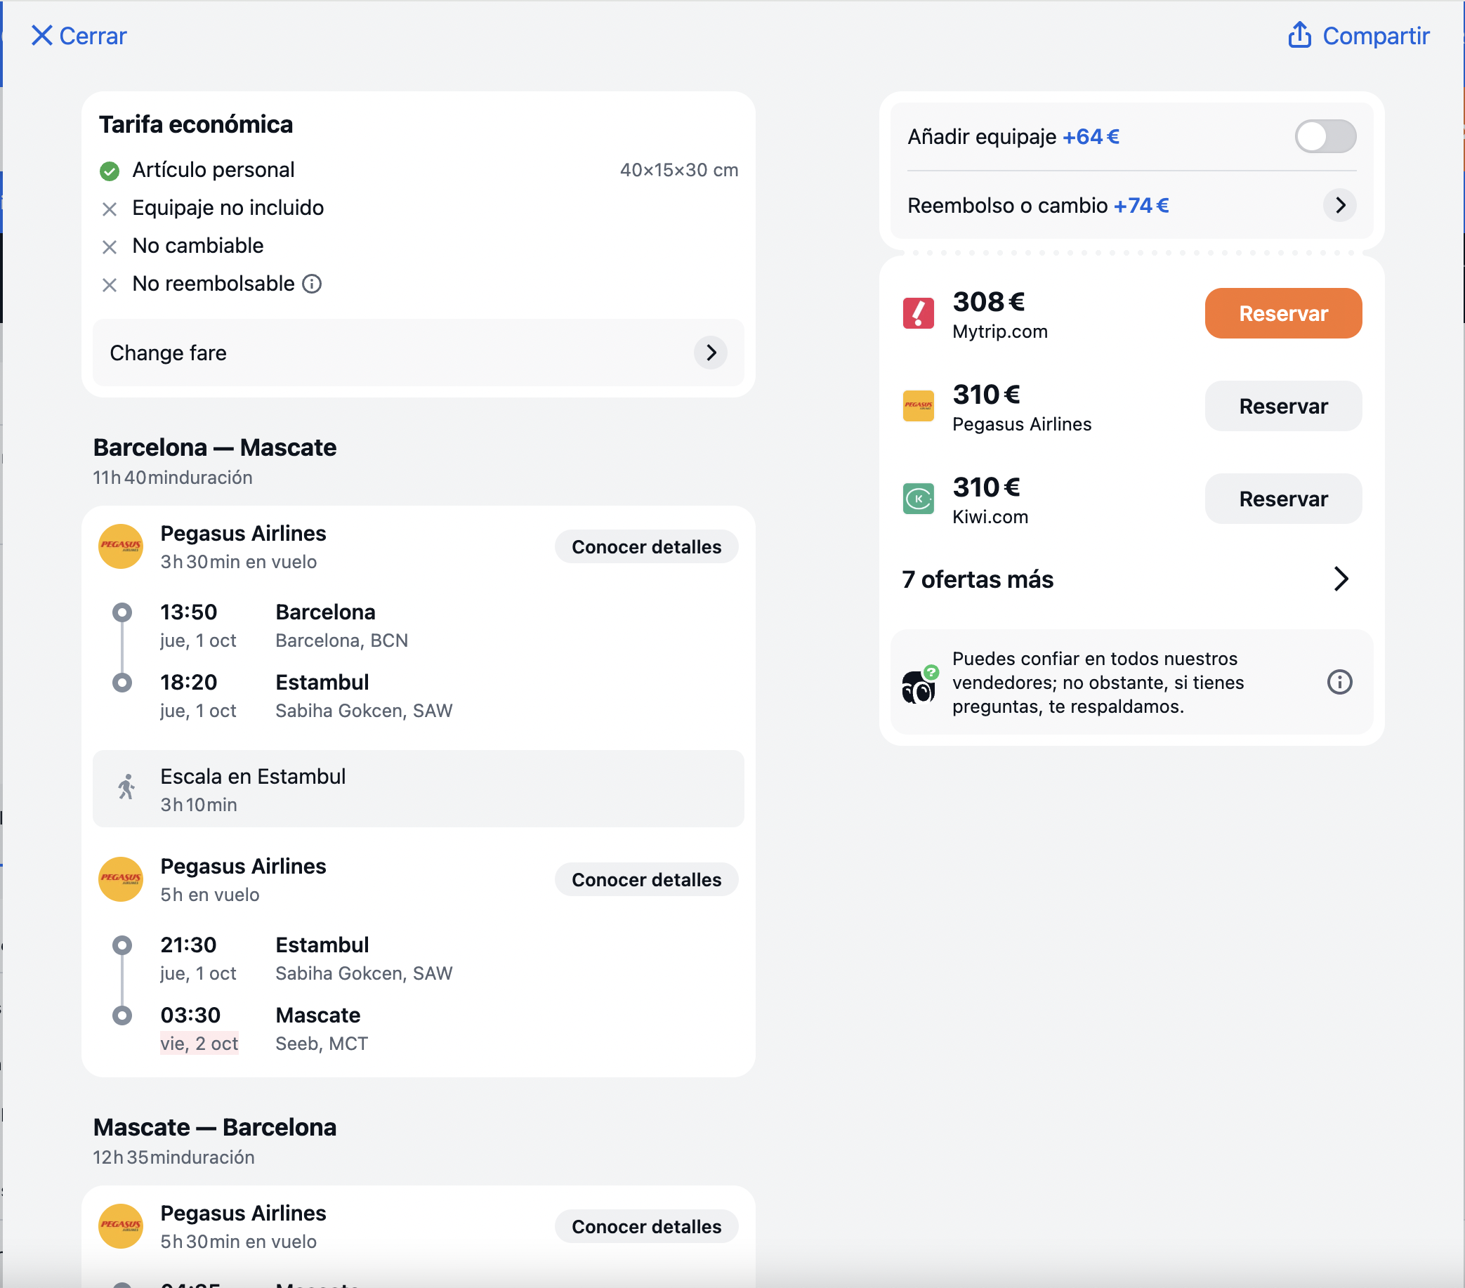Viewport: 1465px width, 1288px height.
Task: Click the green check for Artículo personal
Action: pyautogui.click(x=109, y=171)
